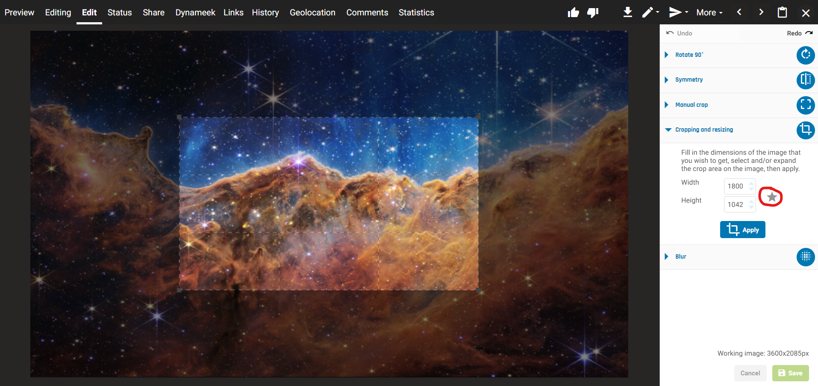The height and width of the screenshot is (386, 818).
Task: Click the Cancel button
Action: [750, 373]
